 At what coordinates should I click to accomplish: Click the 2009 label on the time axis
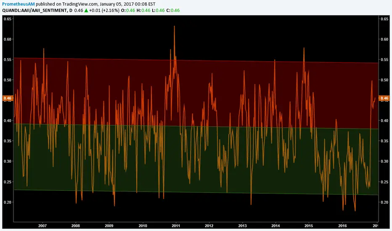(x=109, y=226)
